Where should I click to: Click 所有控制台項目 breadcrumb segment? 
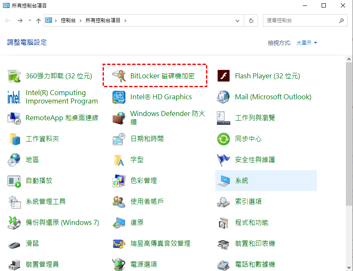[103, 21]
